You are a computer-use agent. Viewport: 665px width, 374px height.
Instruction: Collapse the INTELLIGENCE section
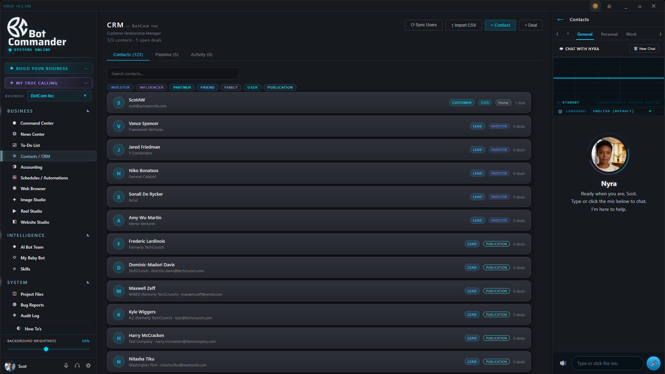point(88,235)
